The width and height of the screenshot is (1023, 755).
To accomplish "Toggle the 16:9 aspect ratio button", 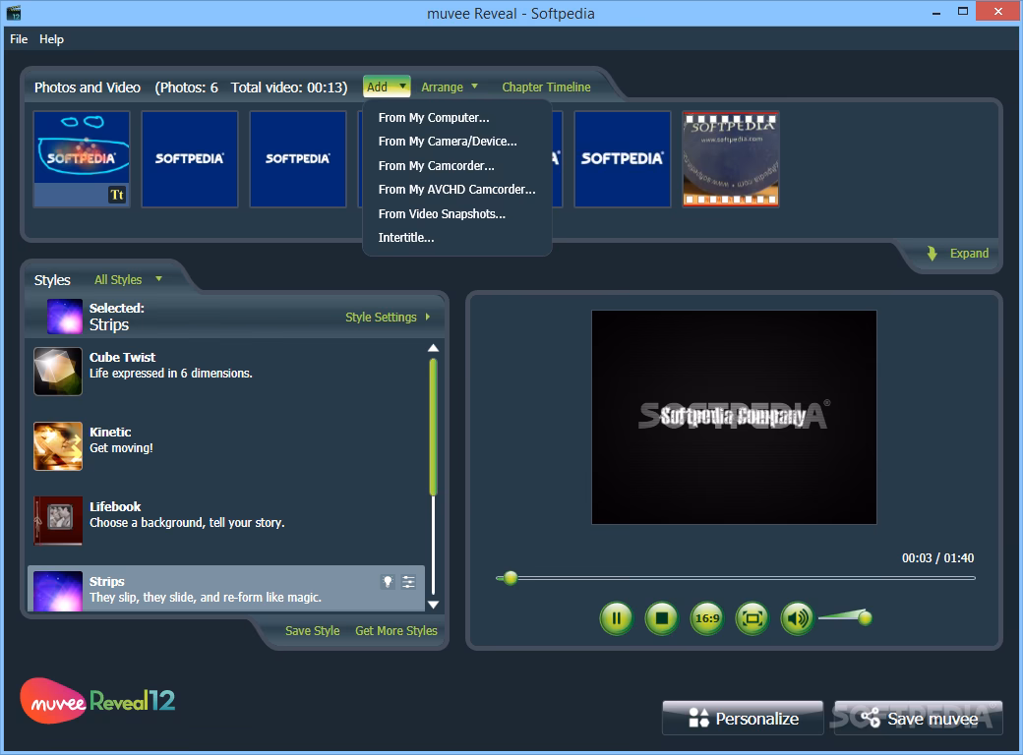I will pos(707,617).
